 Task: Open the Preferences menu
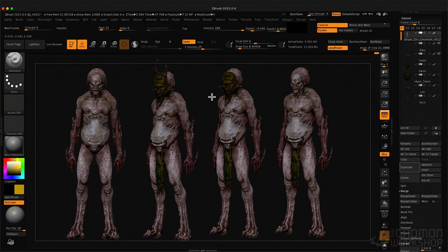pos(191,20)
